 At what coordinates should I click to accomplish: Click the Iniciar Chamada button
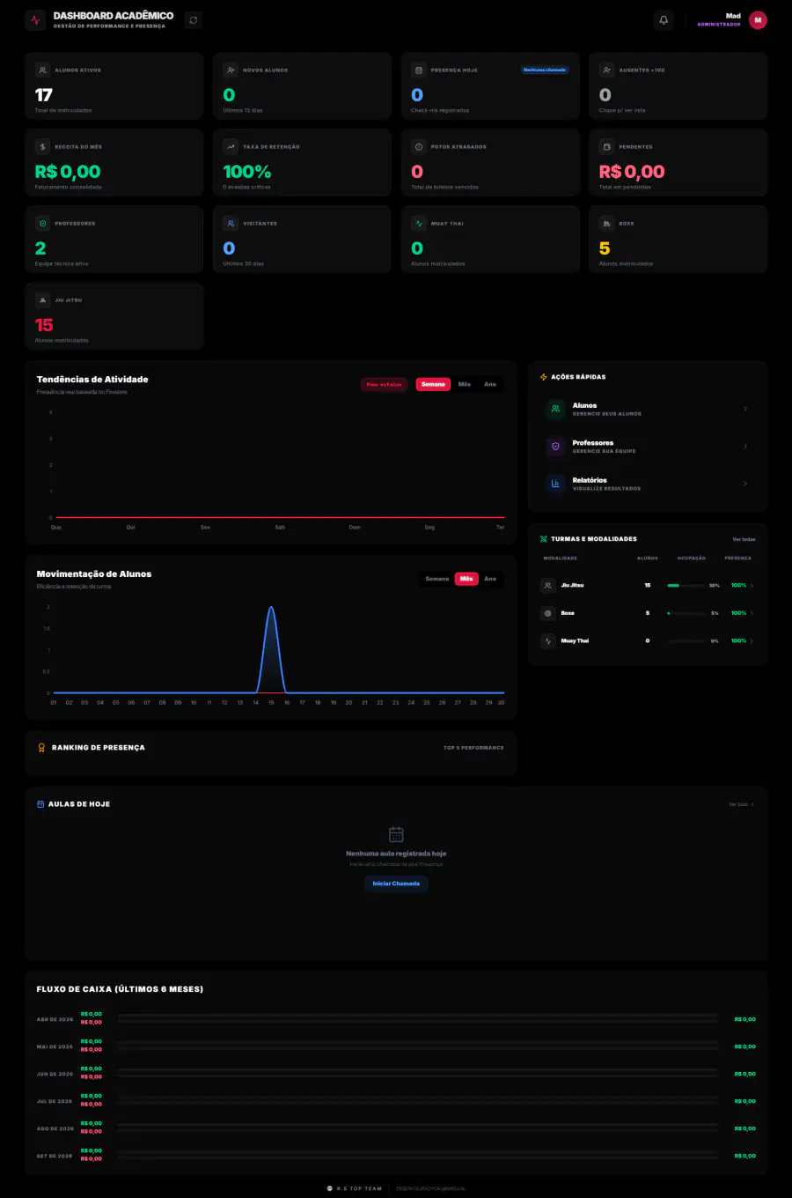coord(396,884)
